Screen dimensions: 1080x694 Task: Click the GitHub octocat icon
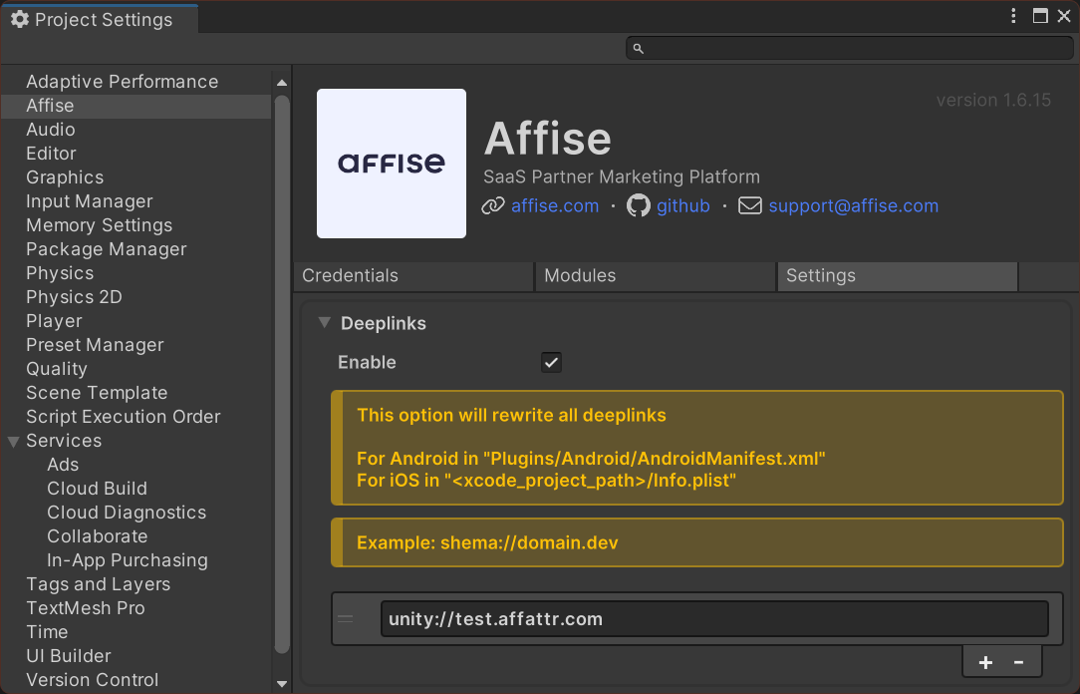pyautogui.click(x=638, y=205)
